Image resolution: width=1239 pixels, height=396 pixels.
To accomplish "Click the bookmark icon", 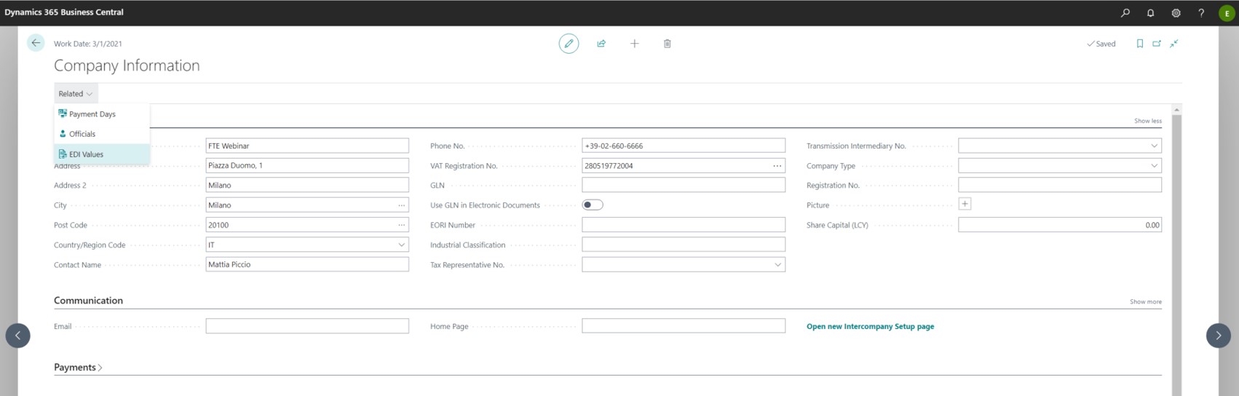I will 1139,44.
